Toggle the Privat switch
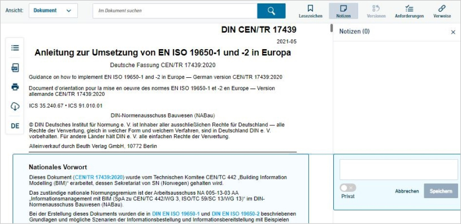Viewport: 461px width, 224px height. point(348,188)
